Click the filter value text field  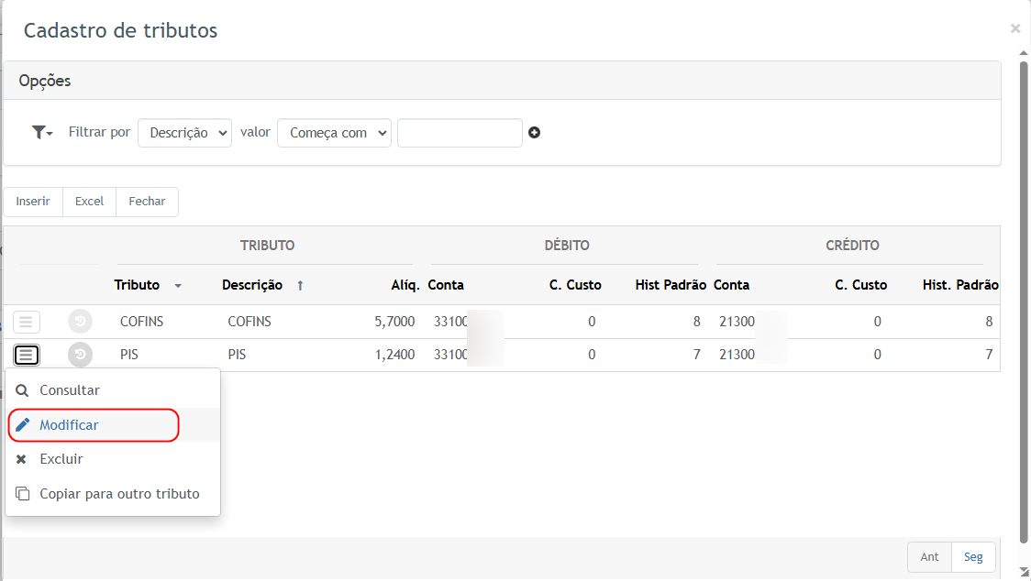[x=460, y=133]
